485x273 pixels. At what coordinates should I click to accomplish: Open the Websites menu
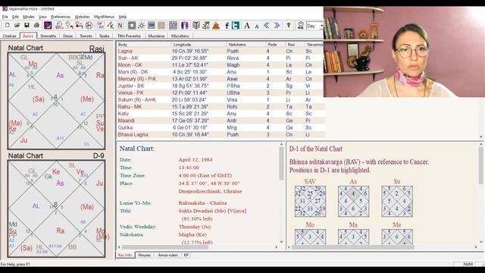tap(83, 17)
